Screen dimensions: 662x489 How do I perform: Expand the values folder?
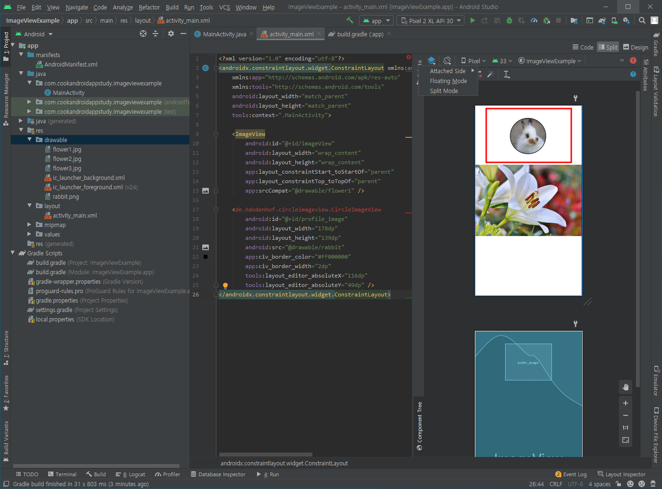coord(29,234)
